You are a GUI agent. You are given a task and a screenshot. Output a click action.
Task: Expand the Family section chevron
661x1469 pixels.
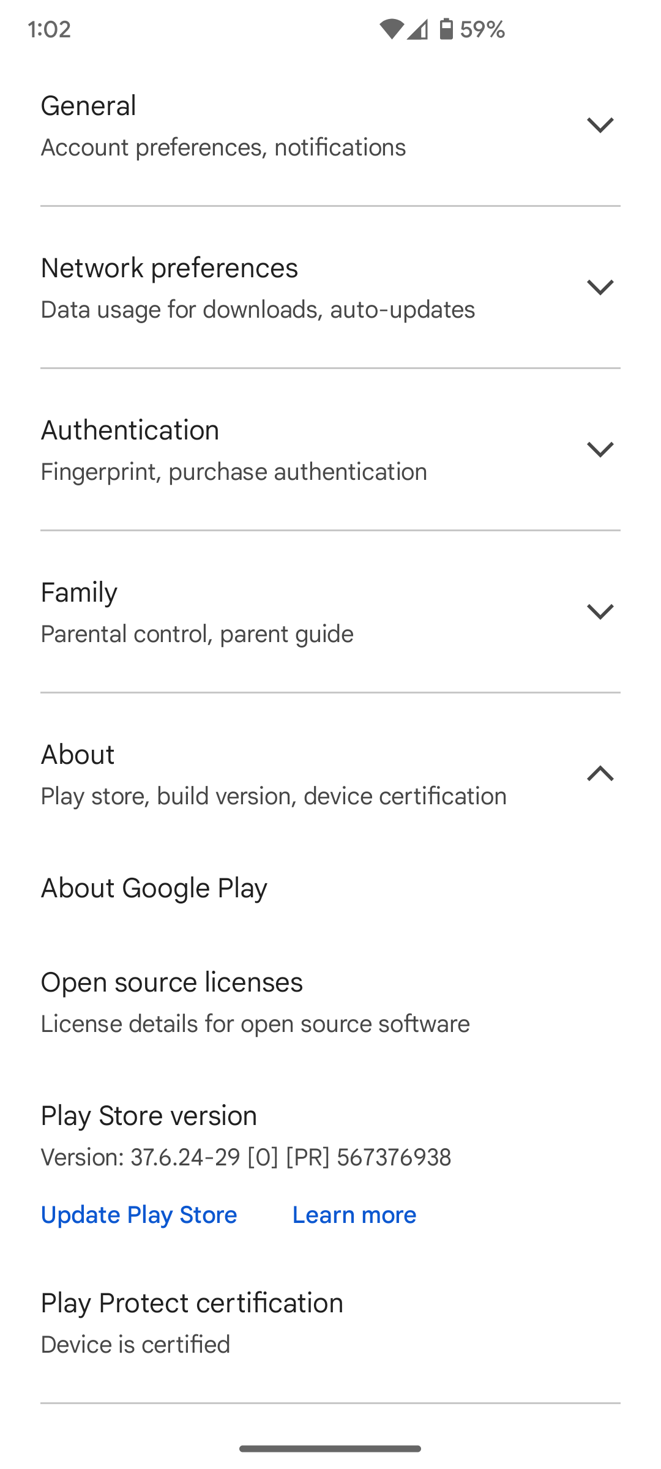click(x=600, y=611)
